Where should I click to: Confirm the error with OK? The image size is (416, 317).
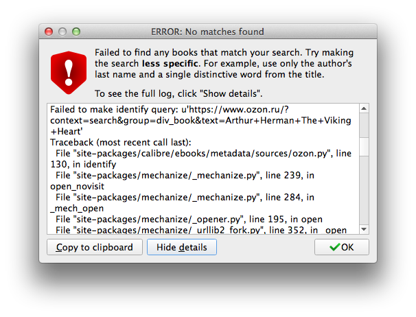click(x=342, y=247)
